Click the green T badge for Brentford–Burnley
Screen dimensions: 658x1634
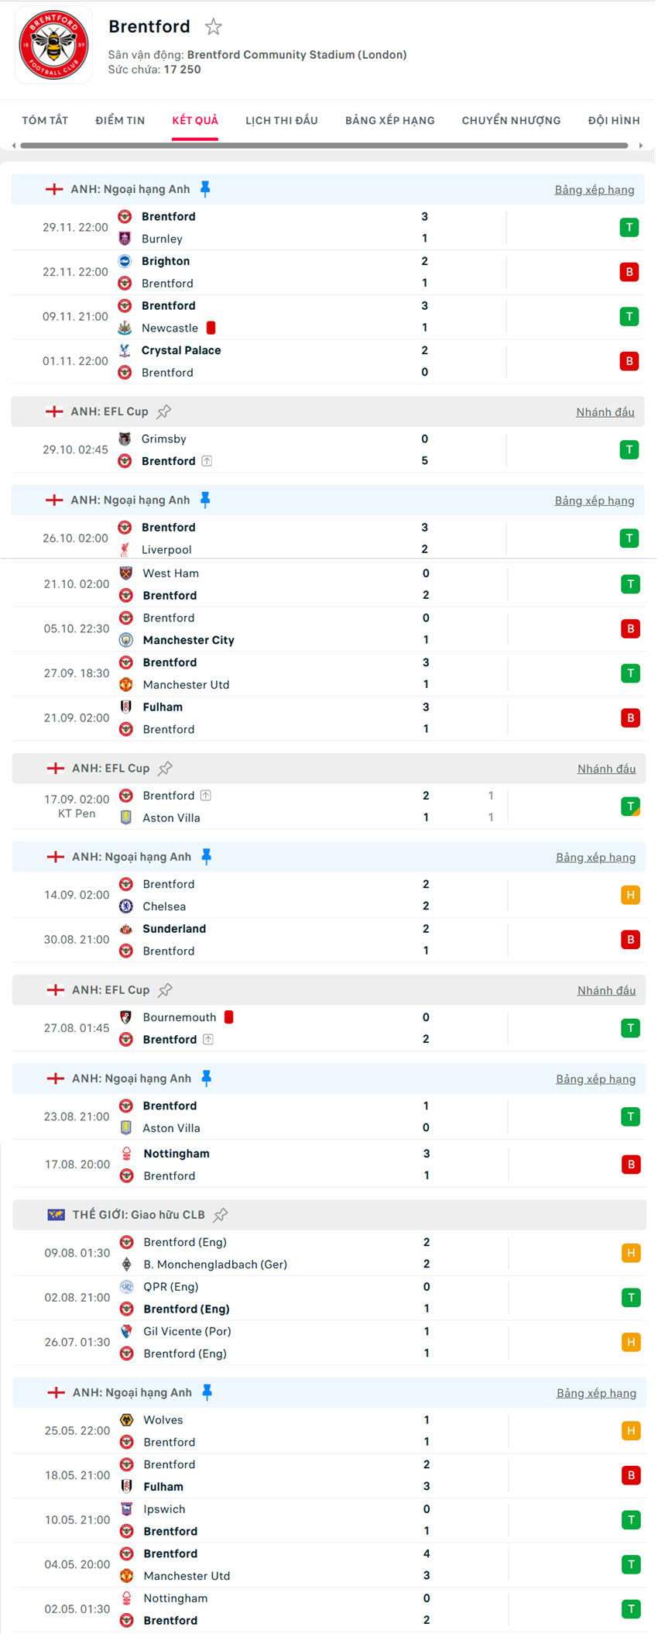coord(629,228)
